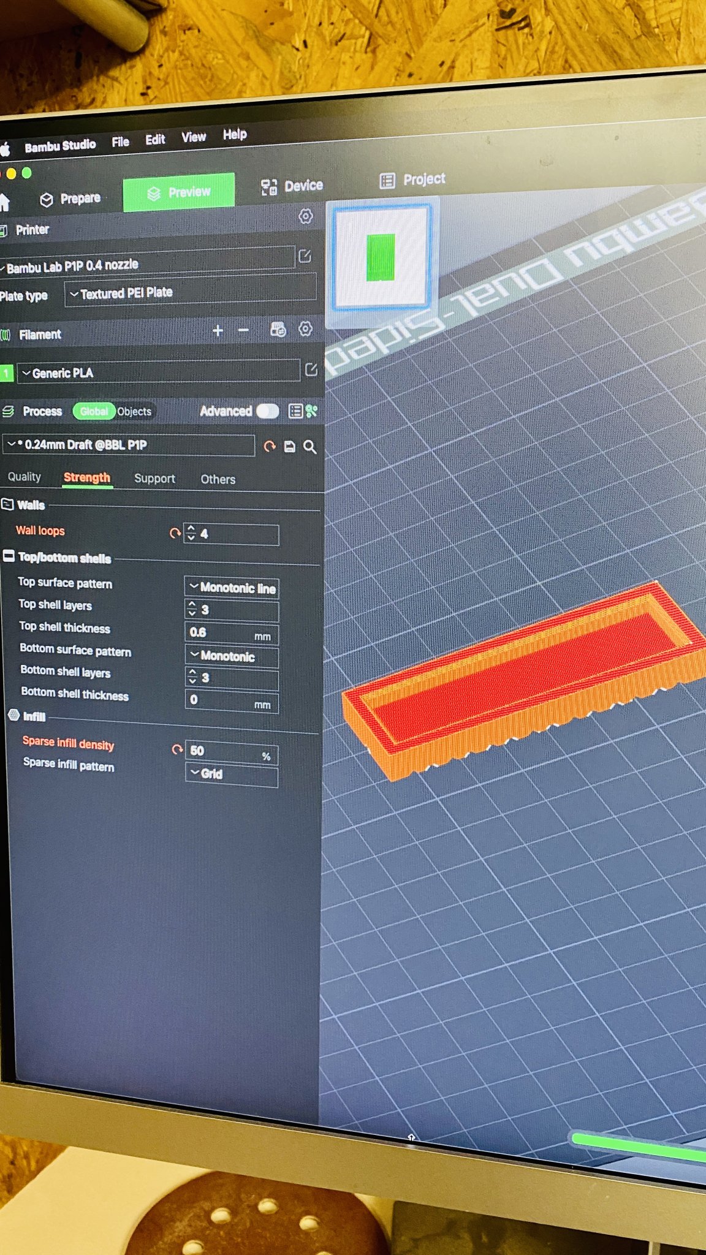Viewport: 706px width, 1255px height.
Task: Open printer settings gear icon
Action: (305, 216)
